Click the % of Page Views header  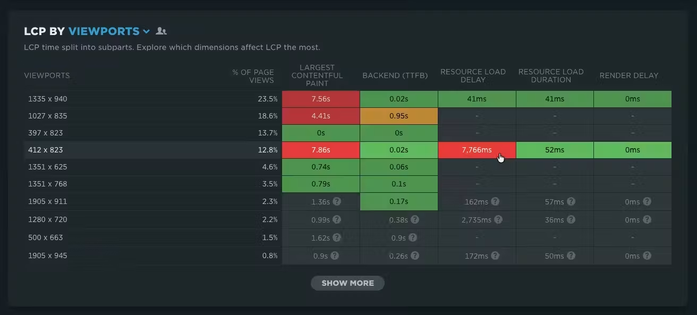(x=253, y=76)
